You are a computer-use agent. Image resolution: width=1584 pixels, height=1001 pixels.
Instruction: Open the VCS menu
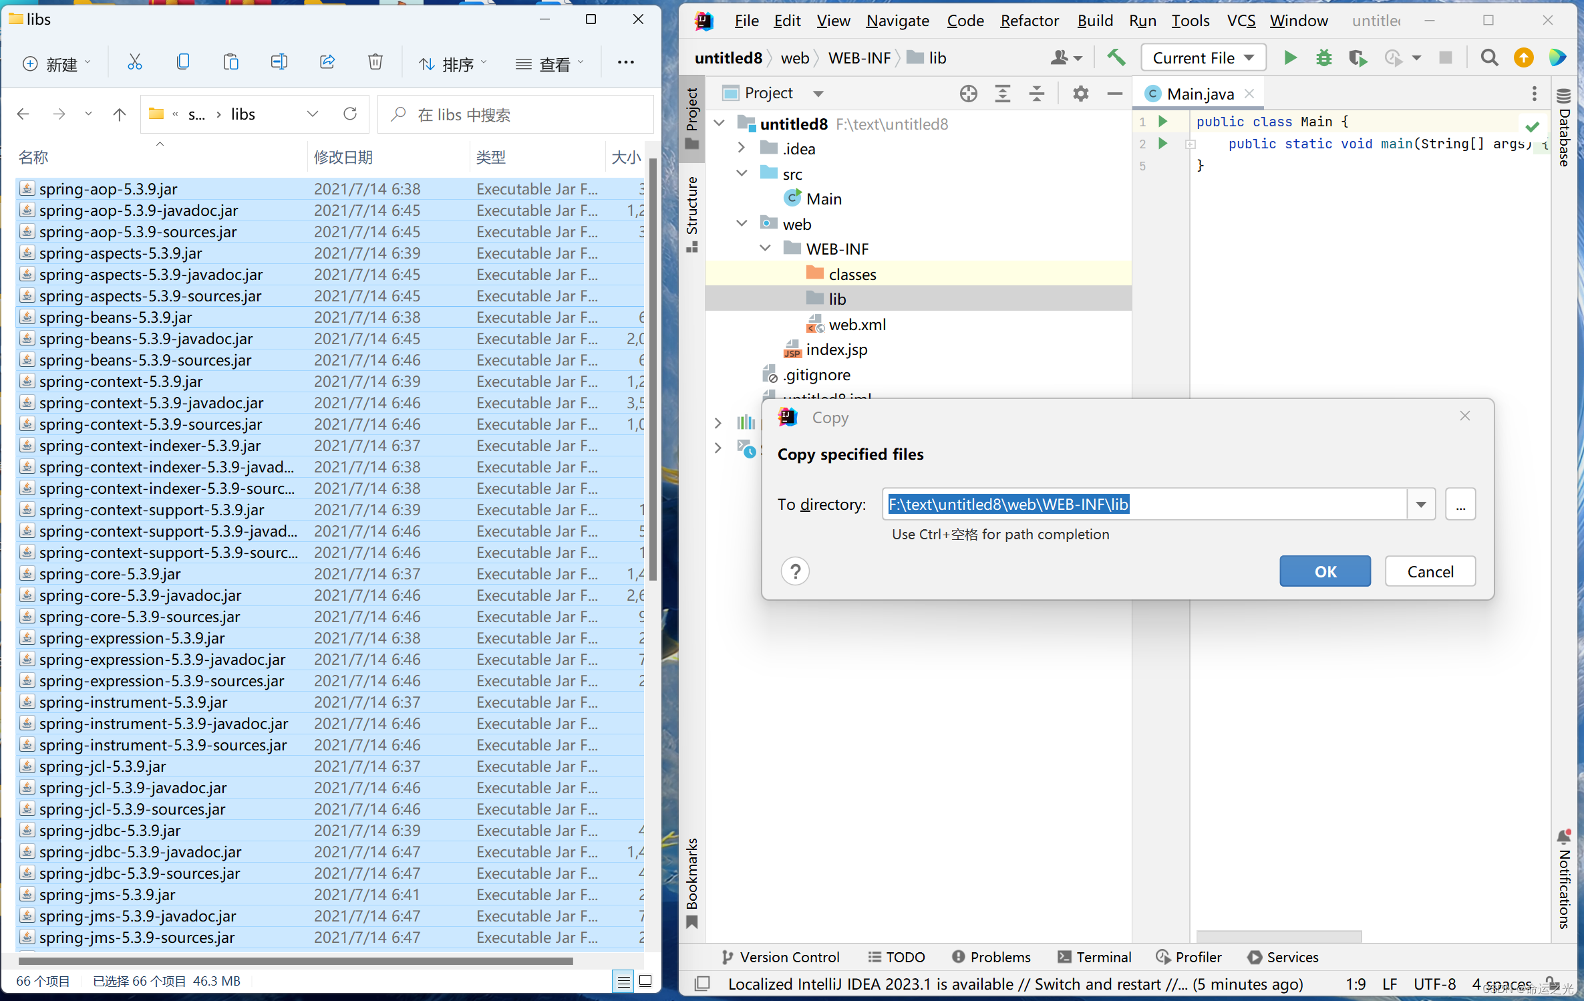pos(1241,21)
